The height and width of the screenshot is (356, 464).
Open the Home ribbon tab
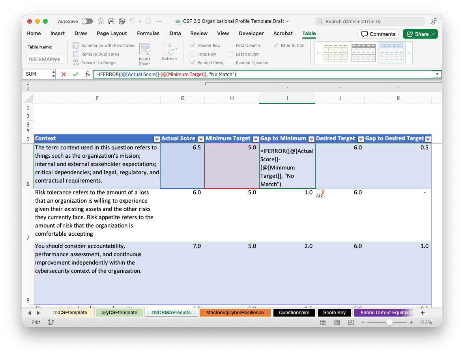(34, 34)
